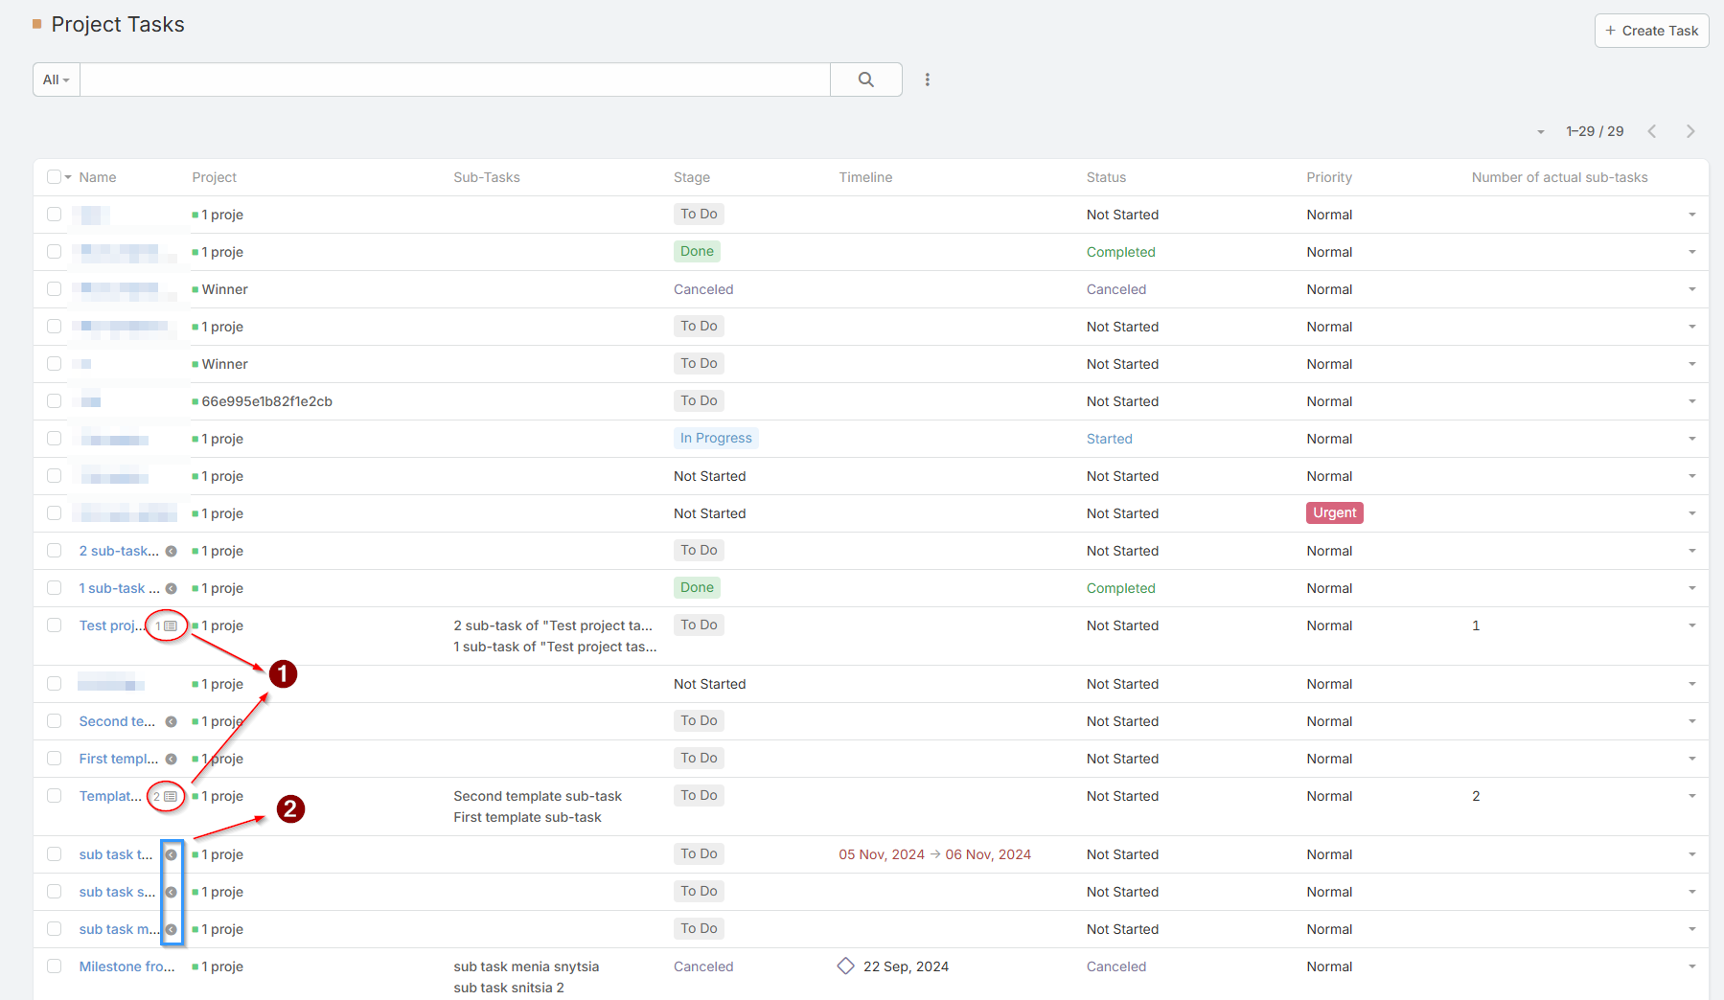
Task: Open pagination dropdown beside 1-29 / 29
Action: 1540,131
